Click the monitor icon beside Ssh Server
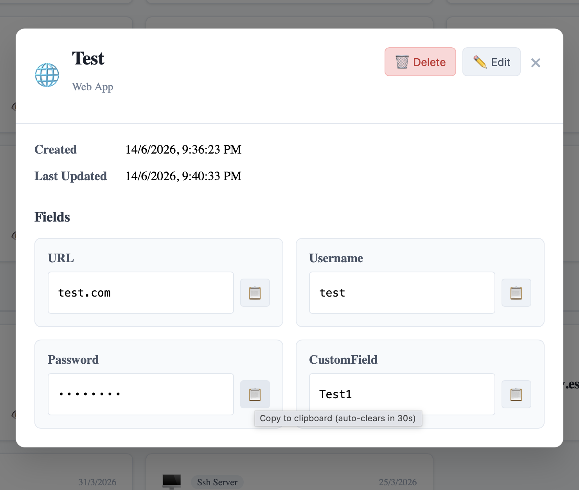This screenshot has height=490, width=579. [x=172, y=481]
